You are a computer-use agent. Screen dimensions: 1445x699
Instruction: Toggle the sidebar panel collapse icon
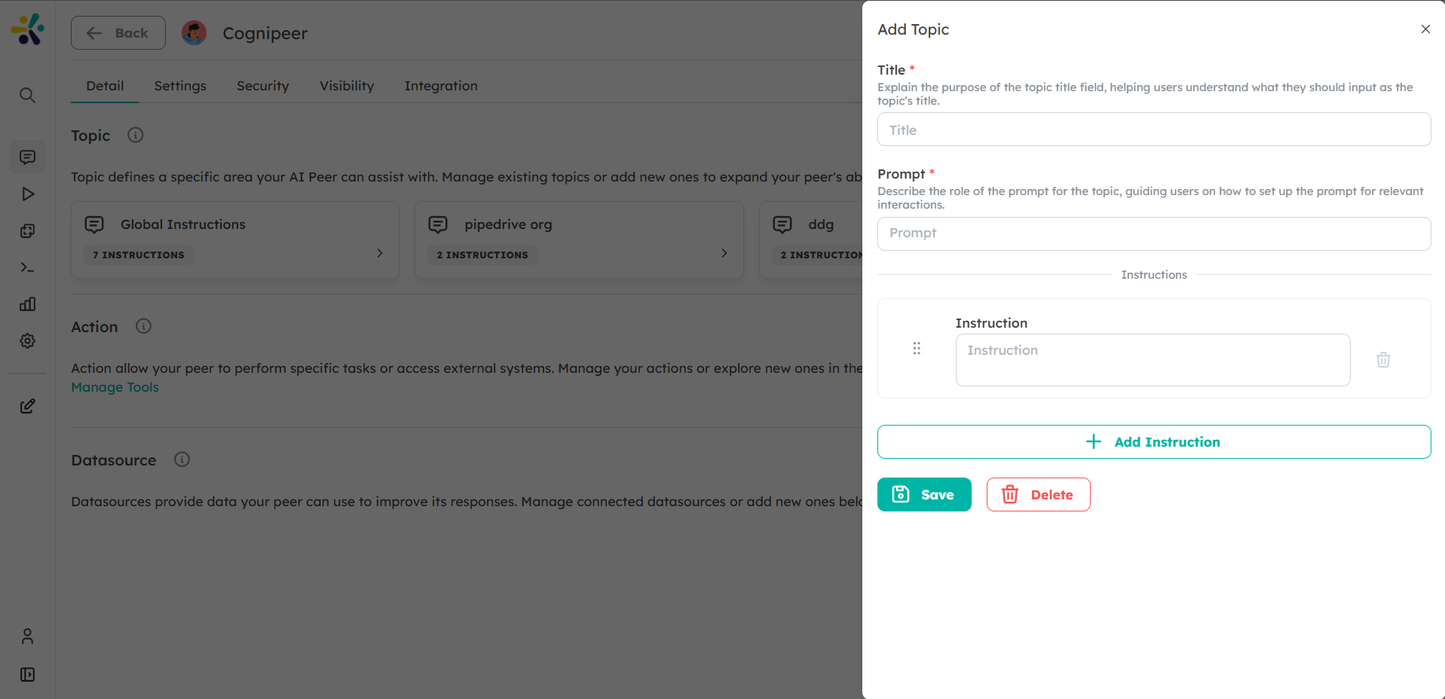(28, 675)
